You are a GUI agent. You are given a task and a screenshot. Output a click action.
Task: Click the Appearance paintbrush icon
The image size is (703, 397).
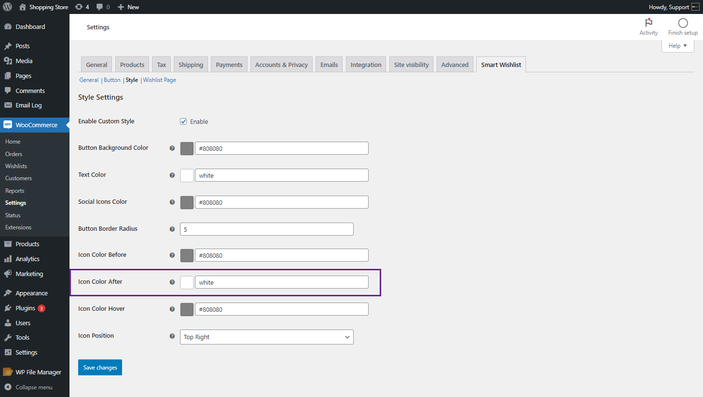pos(8,293)
